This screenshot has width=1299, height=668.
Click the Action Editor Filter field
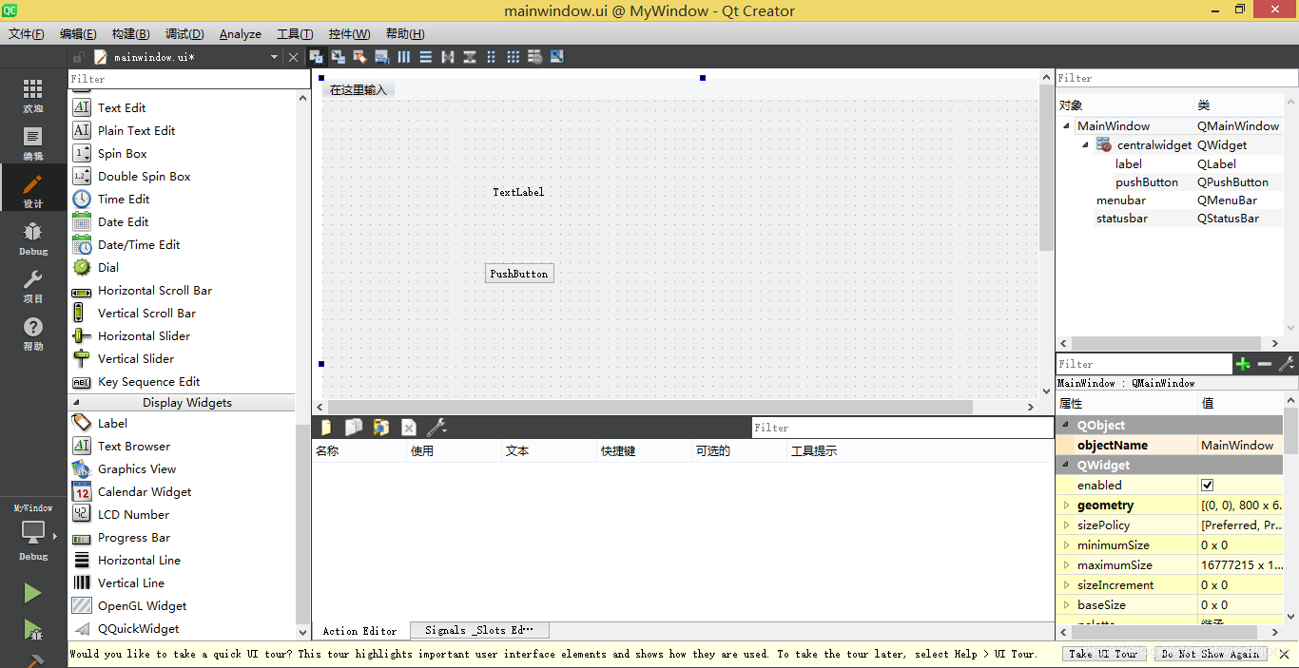coord(901,428)
